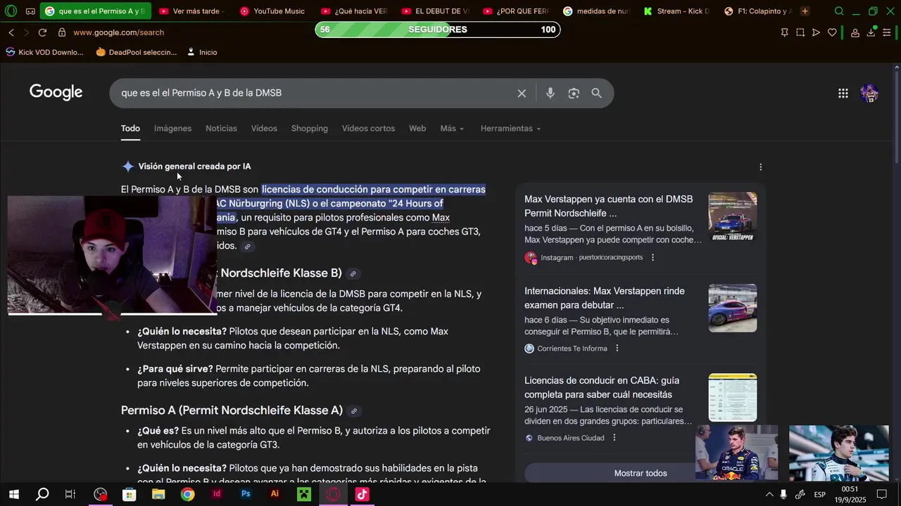Take a snapshot with the capture icon
Viewport: 901px width, 506px height.
tap(800, 32)
